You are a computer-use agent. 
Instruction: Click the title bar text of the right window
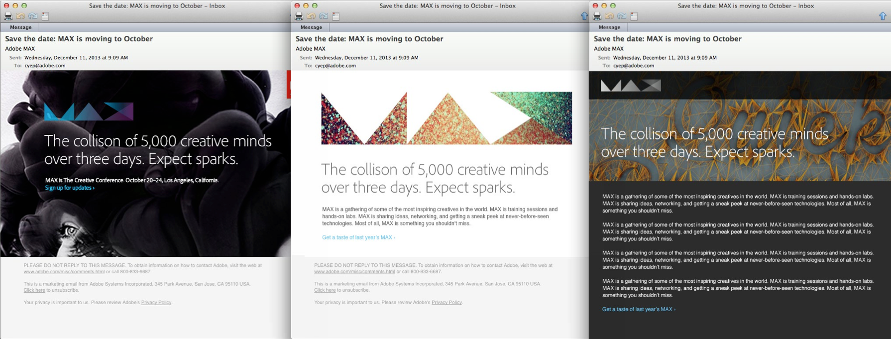click(x=746, y=6)
